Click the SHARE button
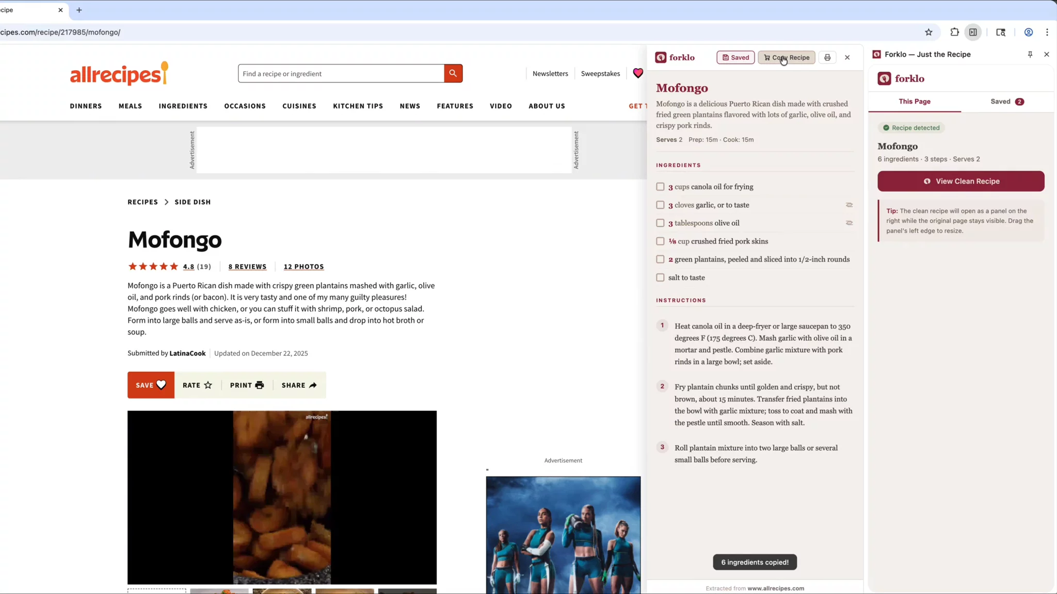 coord(299,385)
